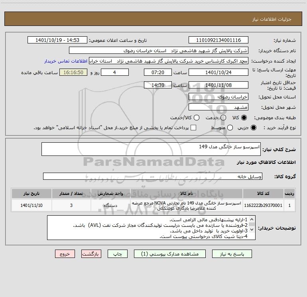Image resolution: width=307 pixels, height=297 pixels.
Task: Open مشاهده مدارک پیوستی (1) button
Action: point(170,254)
